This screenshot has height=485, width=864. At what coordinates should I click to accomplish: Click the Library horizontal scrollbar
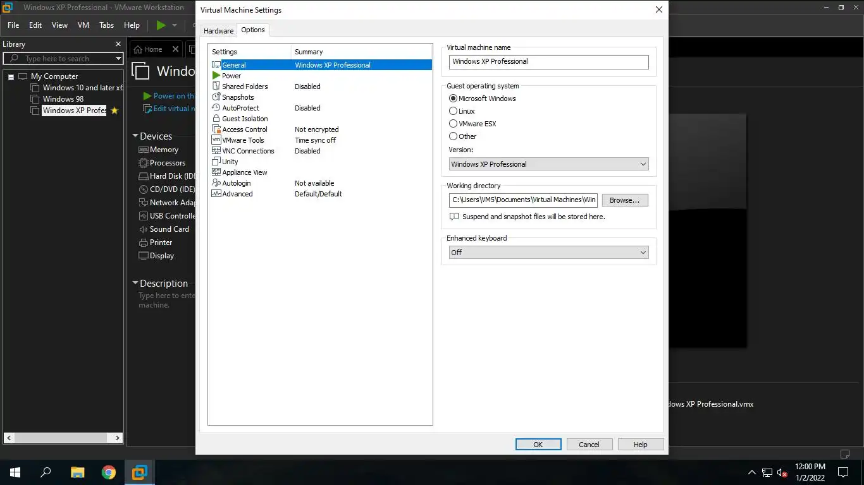[63, 438]
